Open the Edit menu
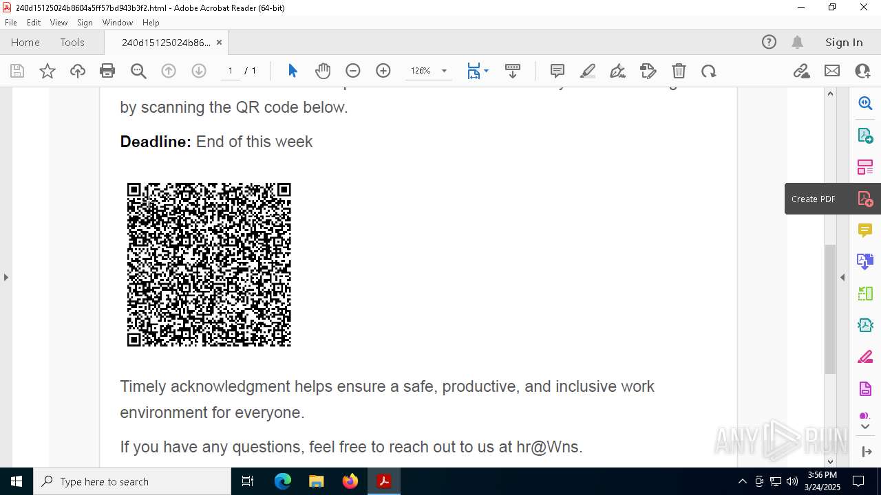Viewport: 881px width, 495px height. tap(34, 23)
